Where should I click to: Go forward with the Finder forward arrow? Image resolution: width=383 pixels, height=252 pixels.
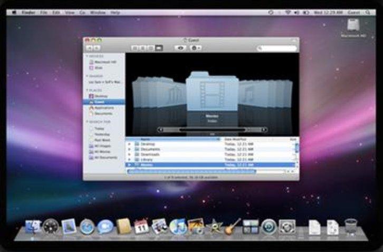tap(97, 48)
